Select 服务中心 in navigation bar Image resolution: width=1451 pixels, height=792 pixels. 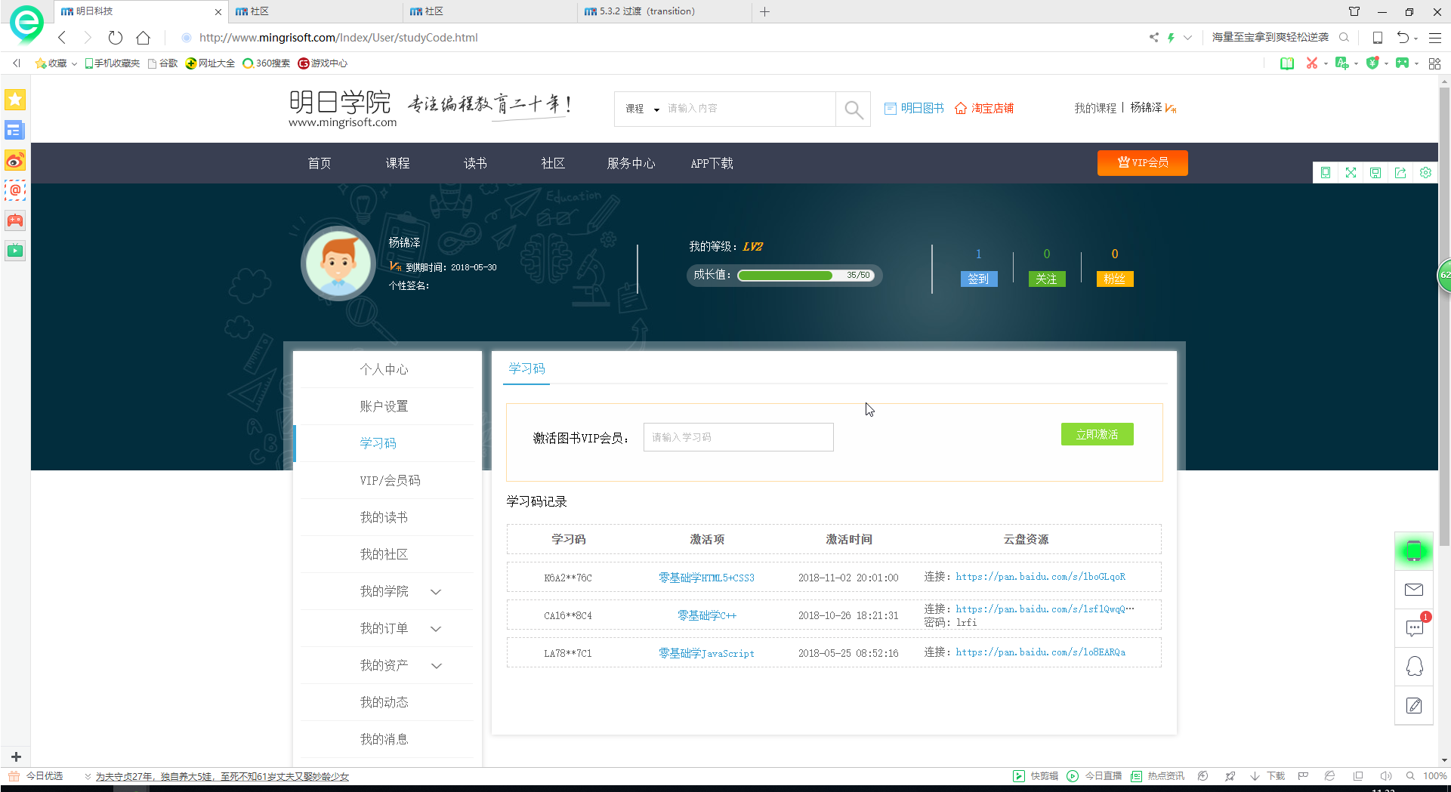631,163
